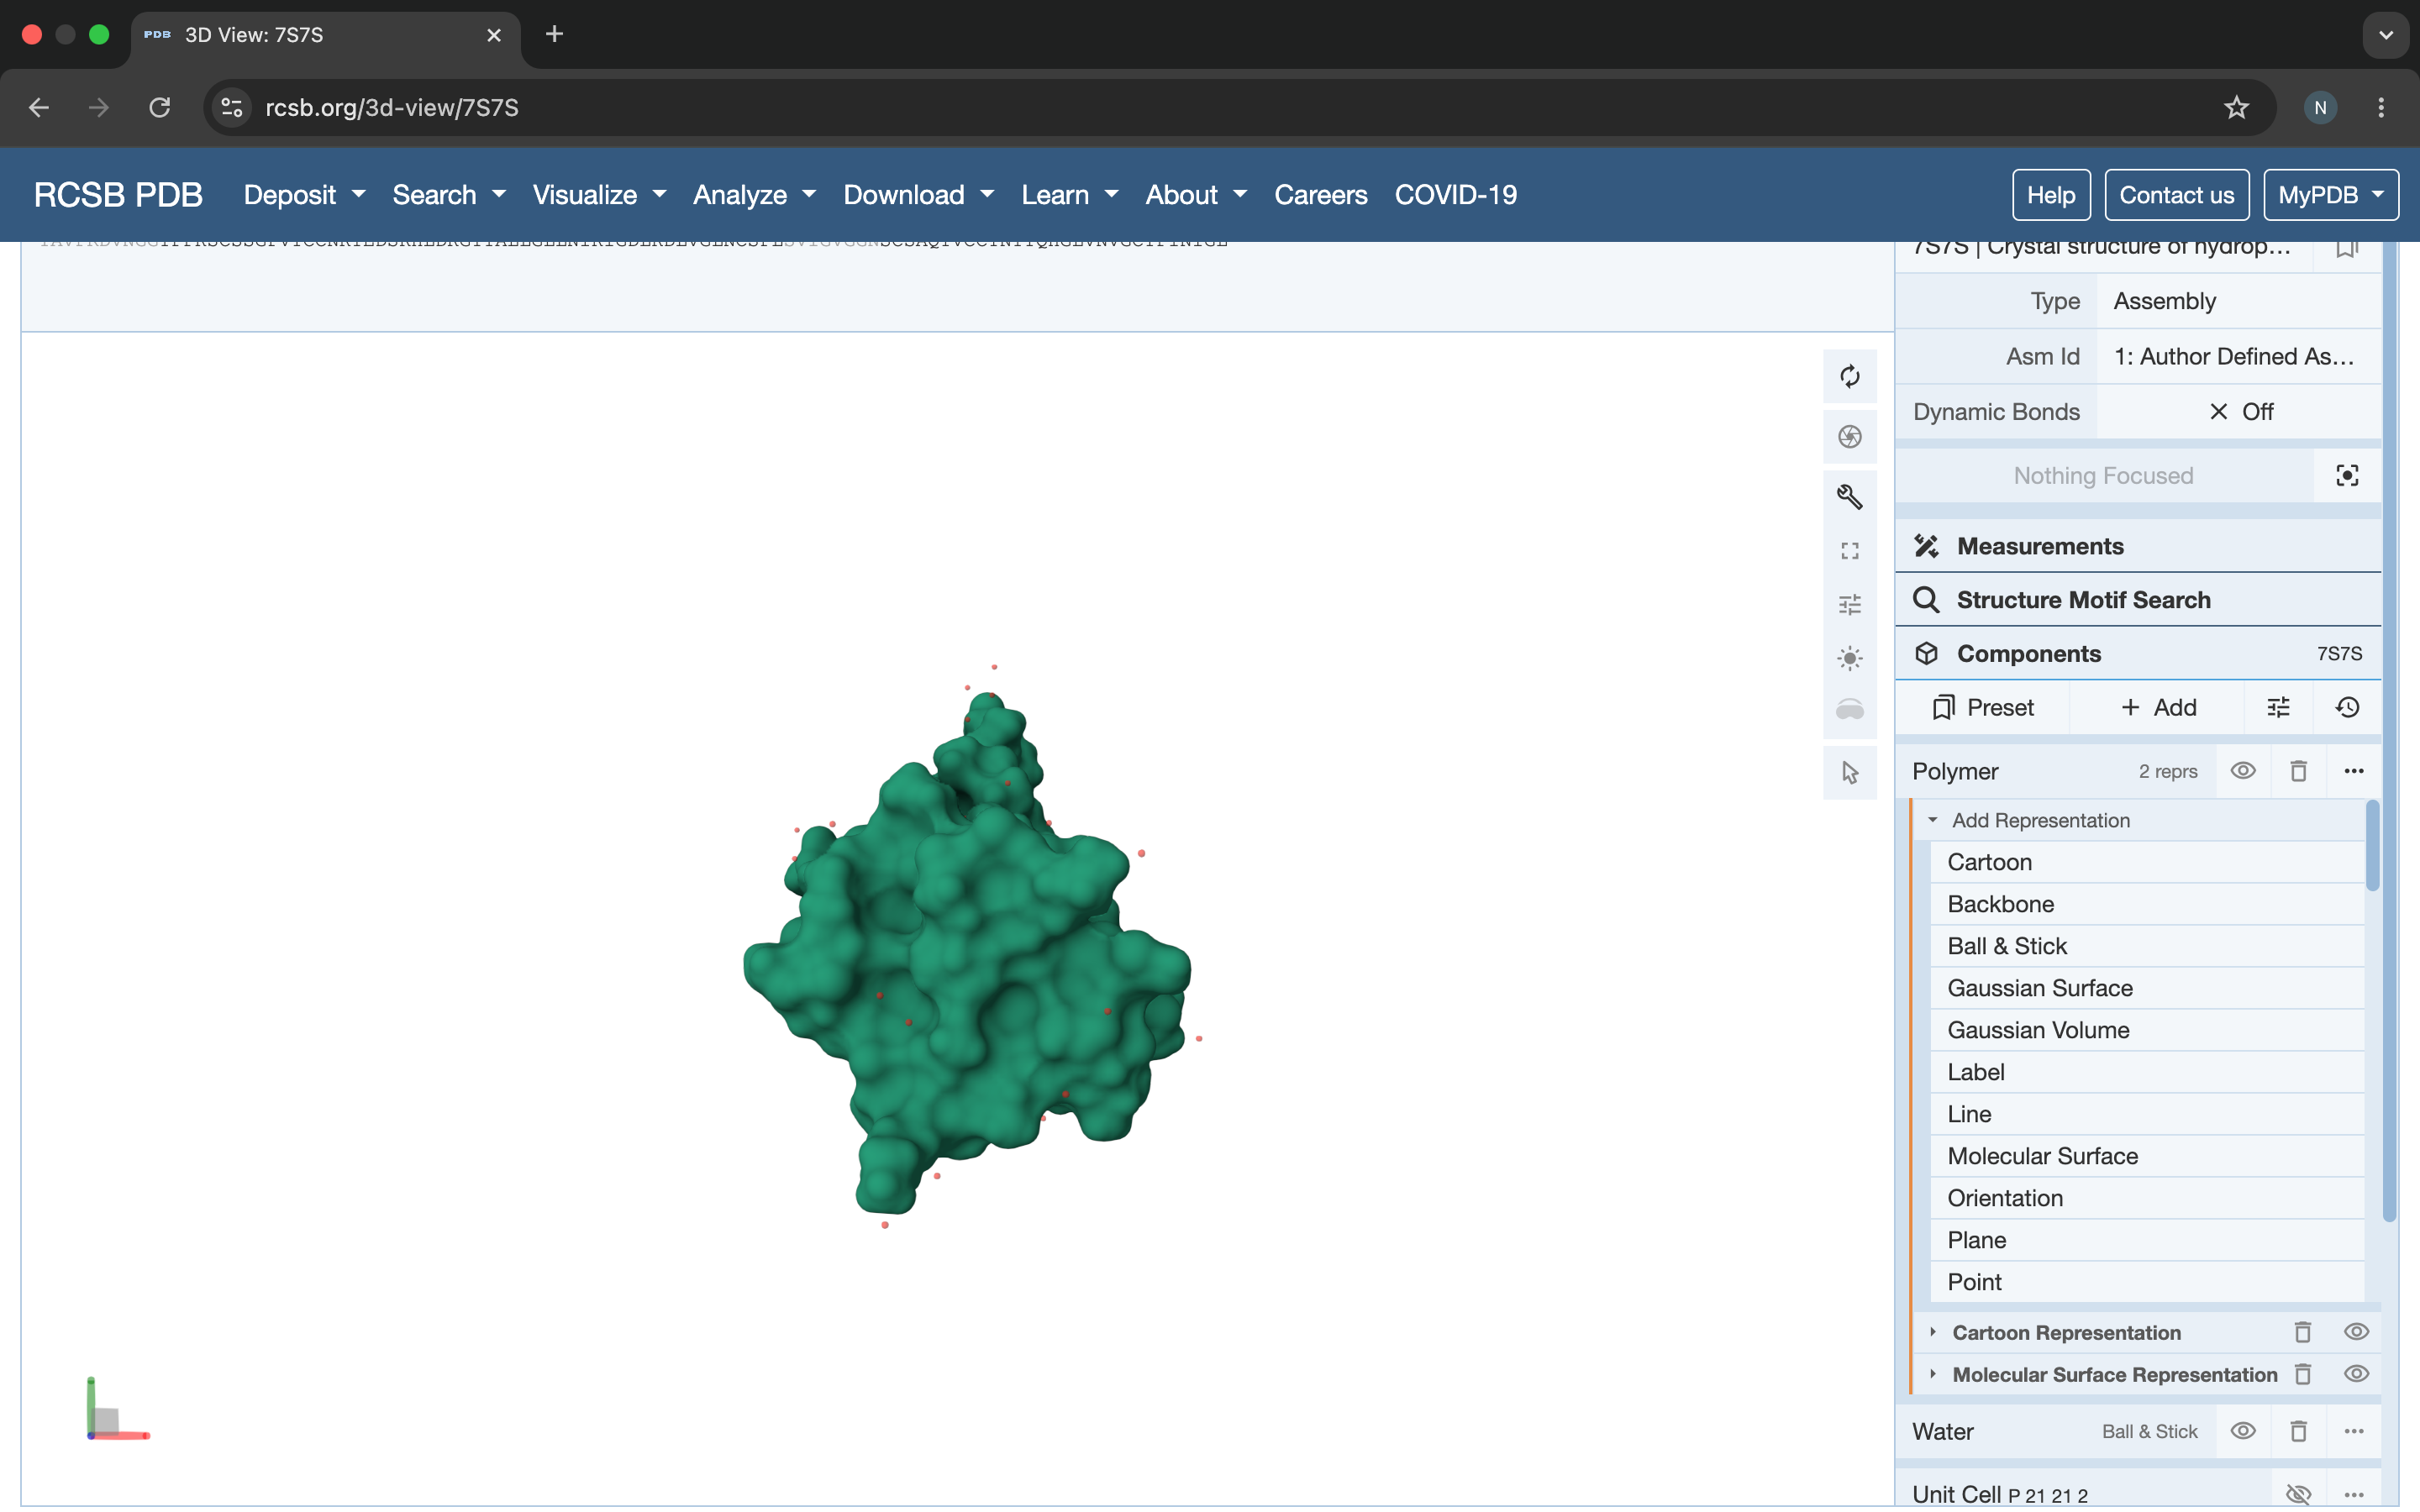Open the Download menu
Viewport: 2420px width, 1512px height.
point(919,195)
